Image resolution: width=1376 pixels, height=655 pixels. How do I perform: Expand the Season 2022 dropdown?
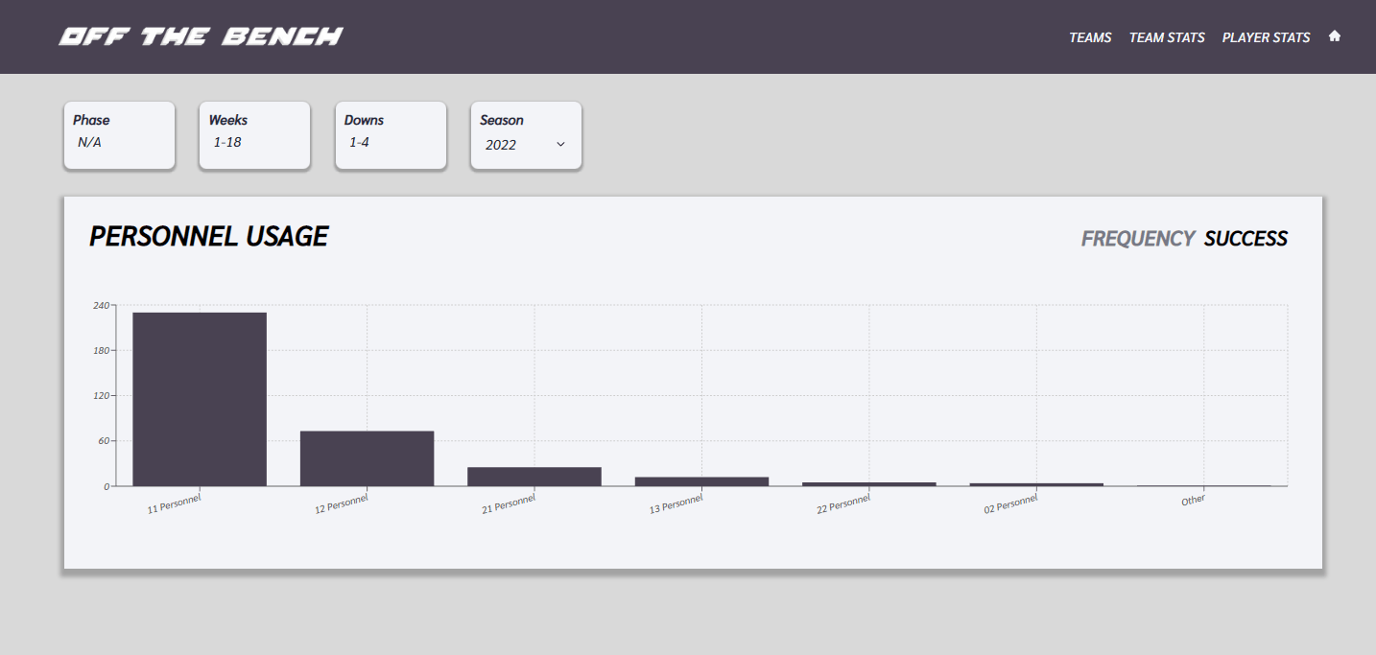tap(526, 145)
